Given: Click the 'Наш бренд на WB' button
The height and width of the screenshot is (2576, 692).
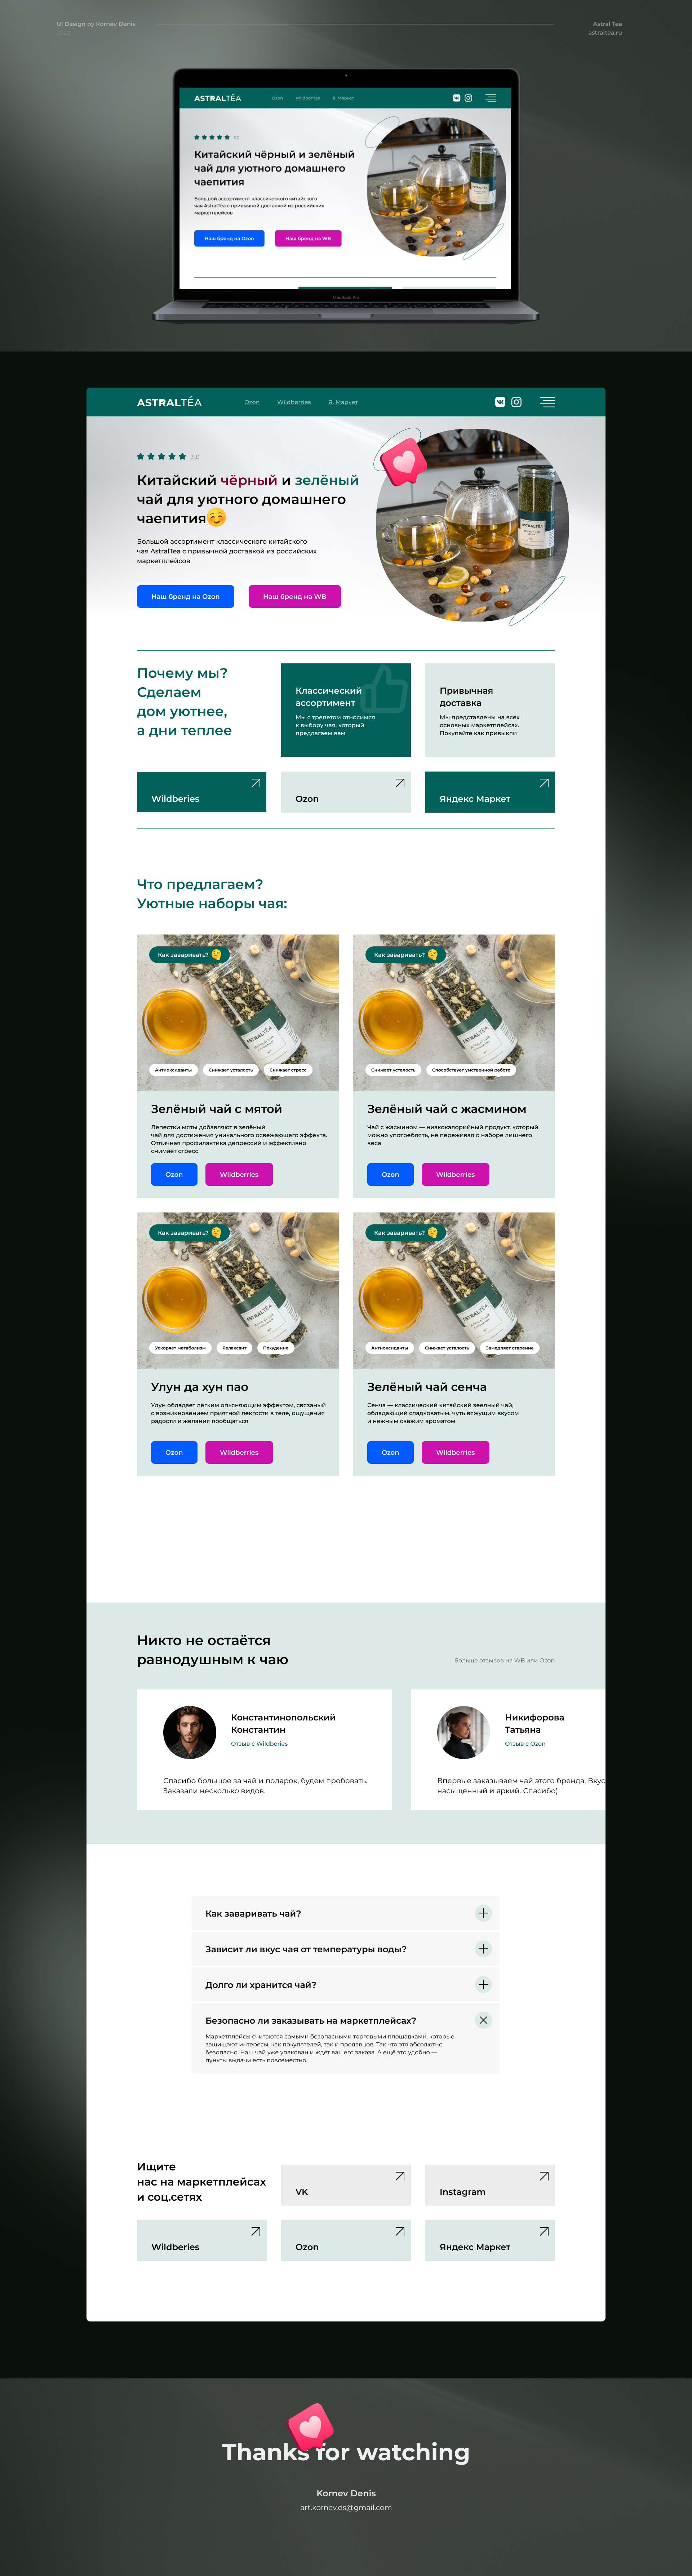Looking at the screenshot, I should pos(294,596).
